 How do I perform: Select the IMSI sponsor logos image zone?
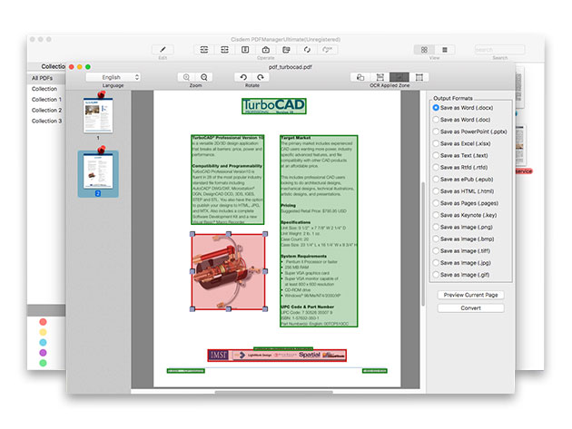[277, 355]
